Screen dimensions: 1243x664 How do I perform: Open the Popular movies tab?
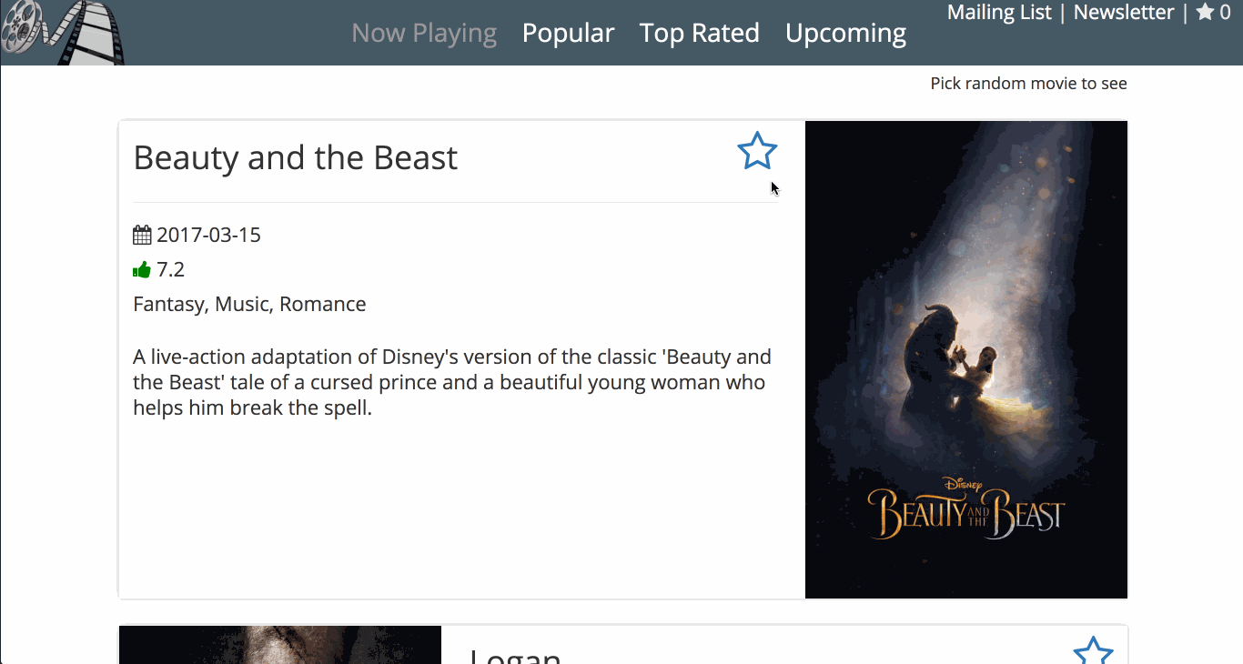[x=568, y=34]
